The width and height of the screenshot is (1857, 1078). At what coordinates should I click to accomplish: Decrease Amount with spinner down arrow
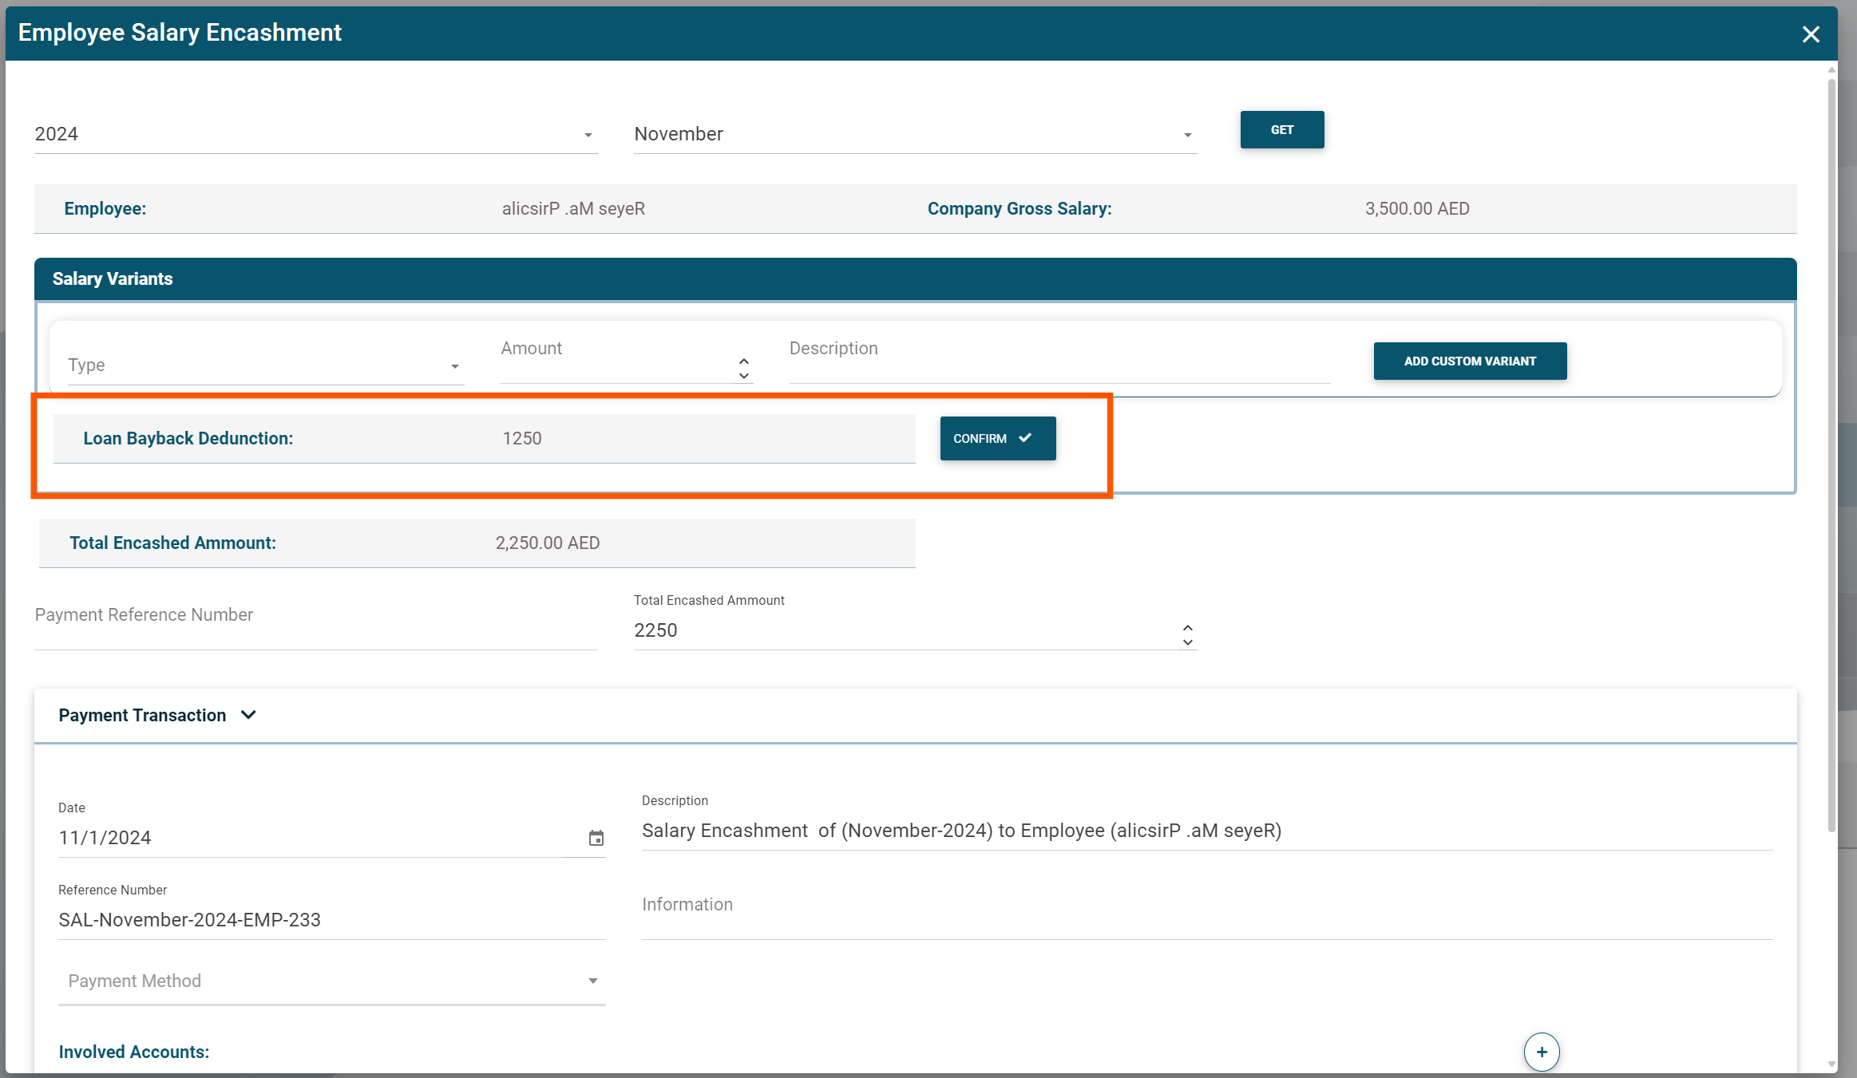click(743, 376)
